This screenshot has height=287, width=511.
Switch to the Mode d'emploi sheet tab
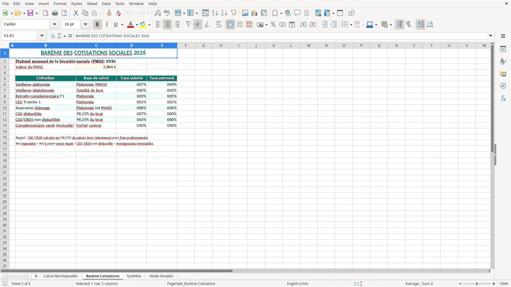click(161, 276)
